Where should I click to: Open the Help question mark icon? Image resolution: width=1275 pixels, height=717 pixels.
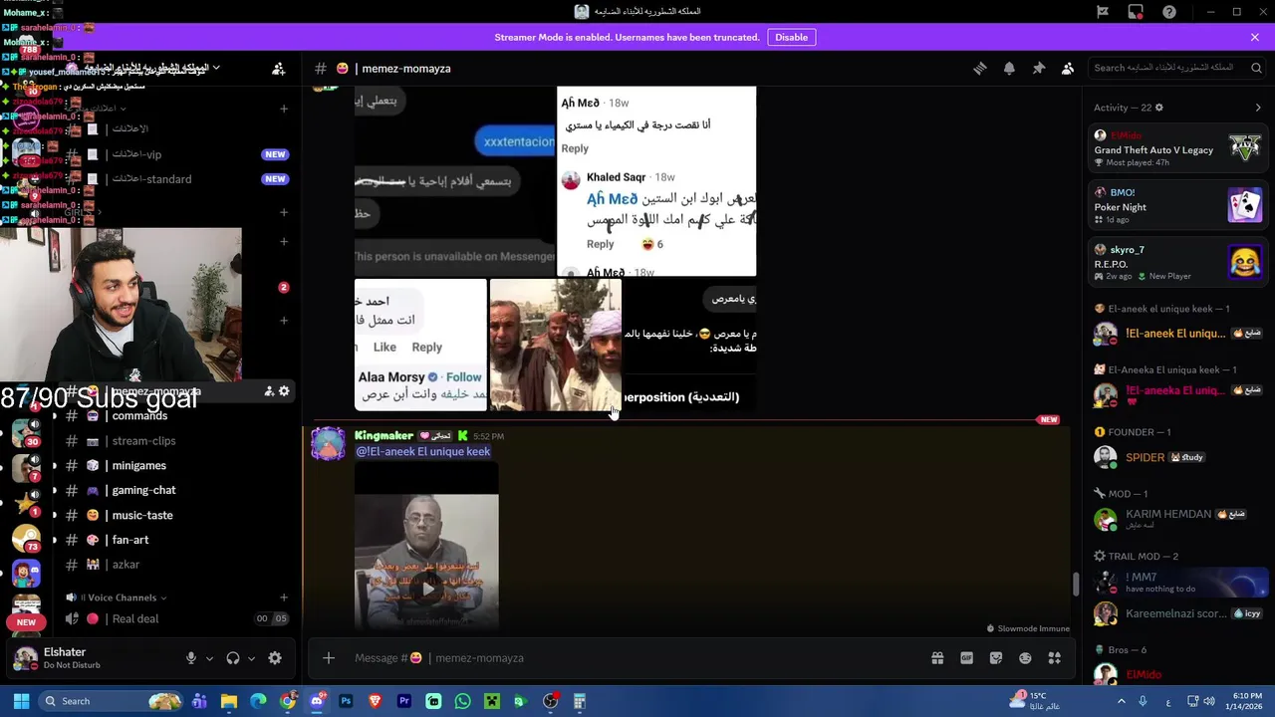pos(1169,12)
